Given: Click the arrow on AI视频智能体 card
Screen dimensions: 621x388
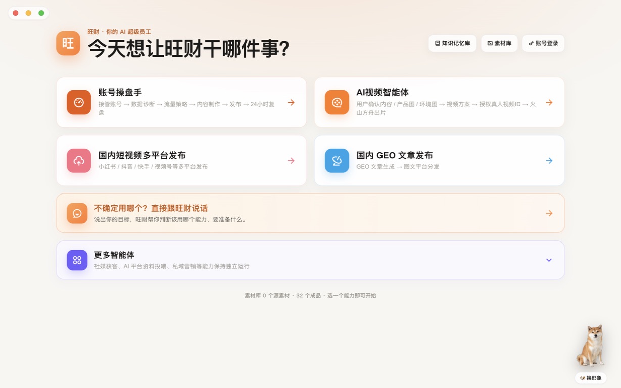Looking at the screenshot, I should pos(549,102).
